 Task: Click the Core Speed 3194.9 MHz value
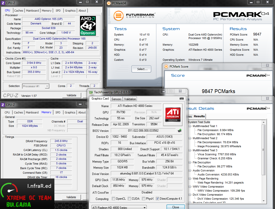coord(34,63)
